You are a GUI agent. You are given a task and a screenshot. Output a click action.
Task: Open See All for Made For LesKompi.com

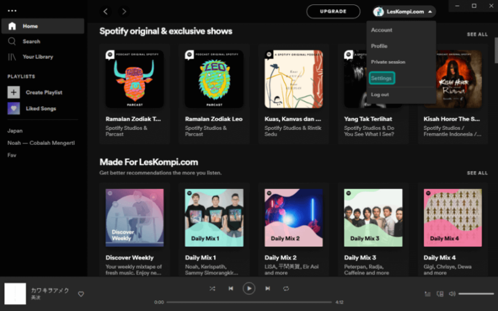click(x=477, y=173)
